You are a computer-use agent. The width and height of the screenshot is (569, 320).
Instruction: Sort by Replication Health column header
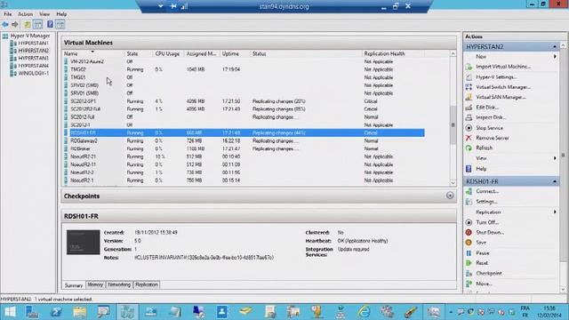(393, 53)
